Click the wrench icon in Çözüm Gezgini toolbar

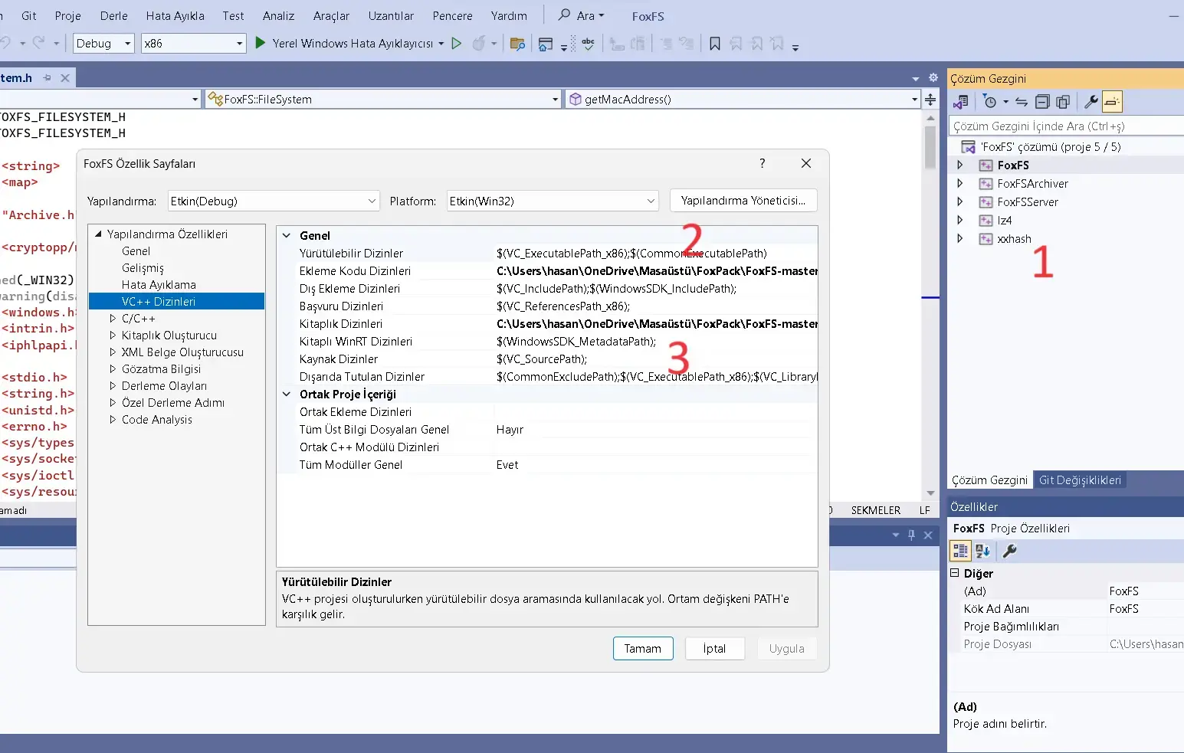[x=1091, y=102]
